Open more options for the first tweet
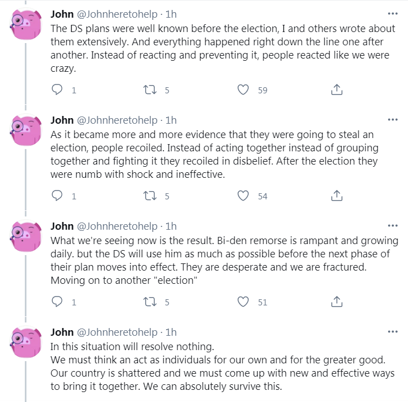This screenshot has width=408, height=402. [x=393, y=14]
